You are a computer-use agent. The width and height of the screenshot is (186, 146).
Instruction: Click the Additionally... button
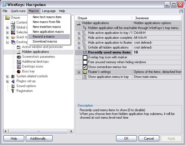pos(39,139)
